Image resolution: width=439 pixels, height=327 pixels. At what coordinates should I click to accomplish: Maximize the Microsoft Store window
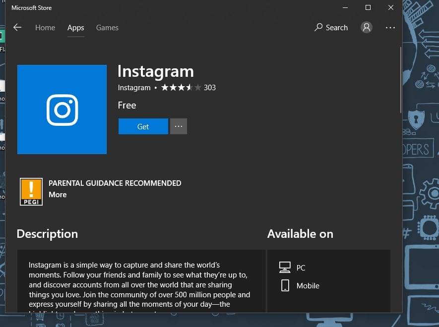tap(368, 7)
